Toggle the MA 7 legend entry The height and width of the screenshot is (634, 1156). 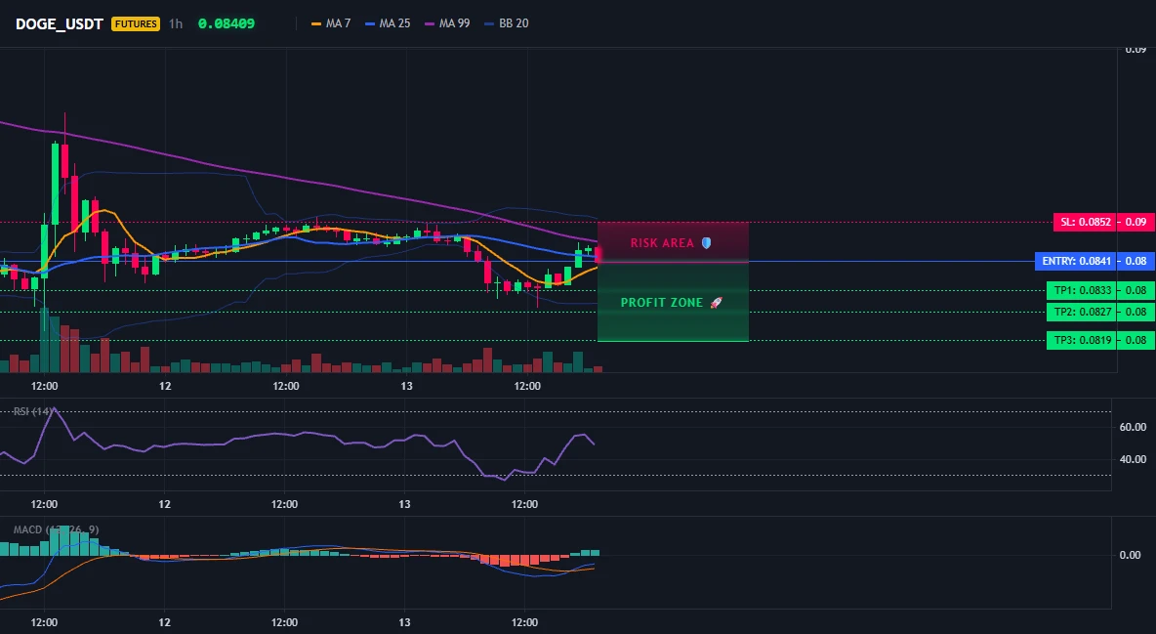tap(331, 23)
